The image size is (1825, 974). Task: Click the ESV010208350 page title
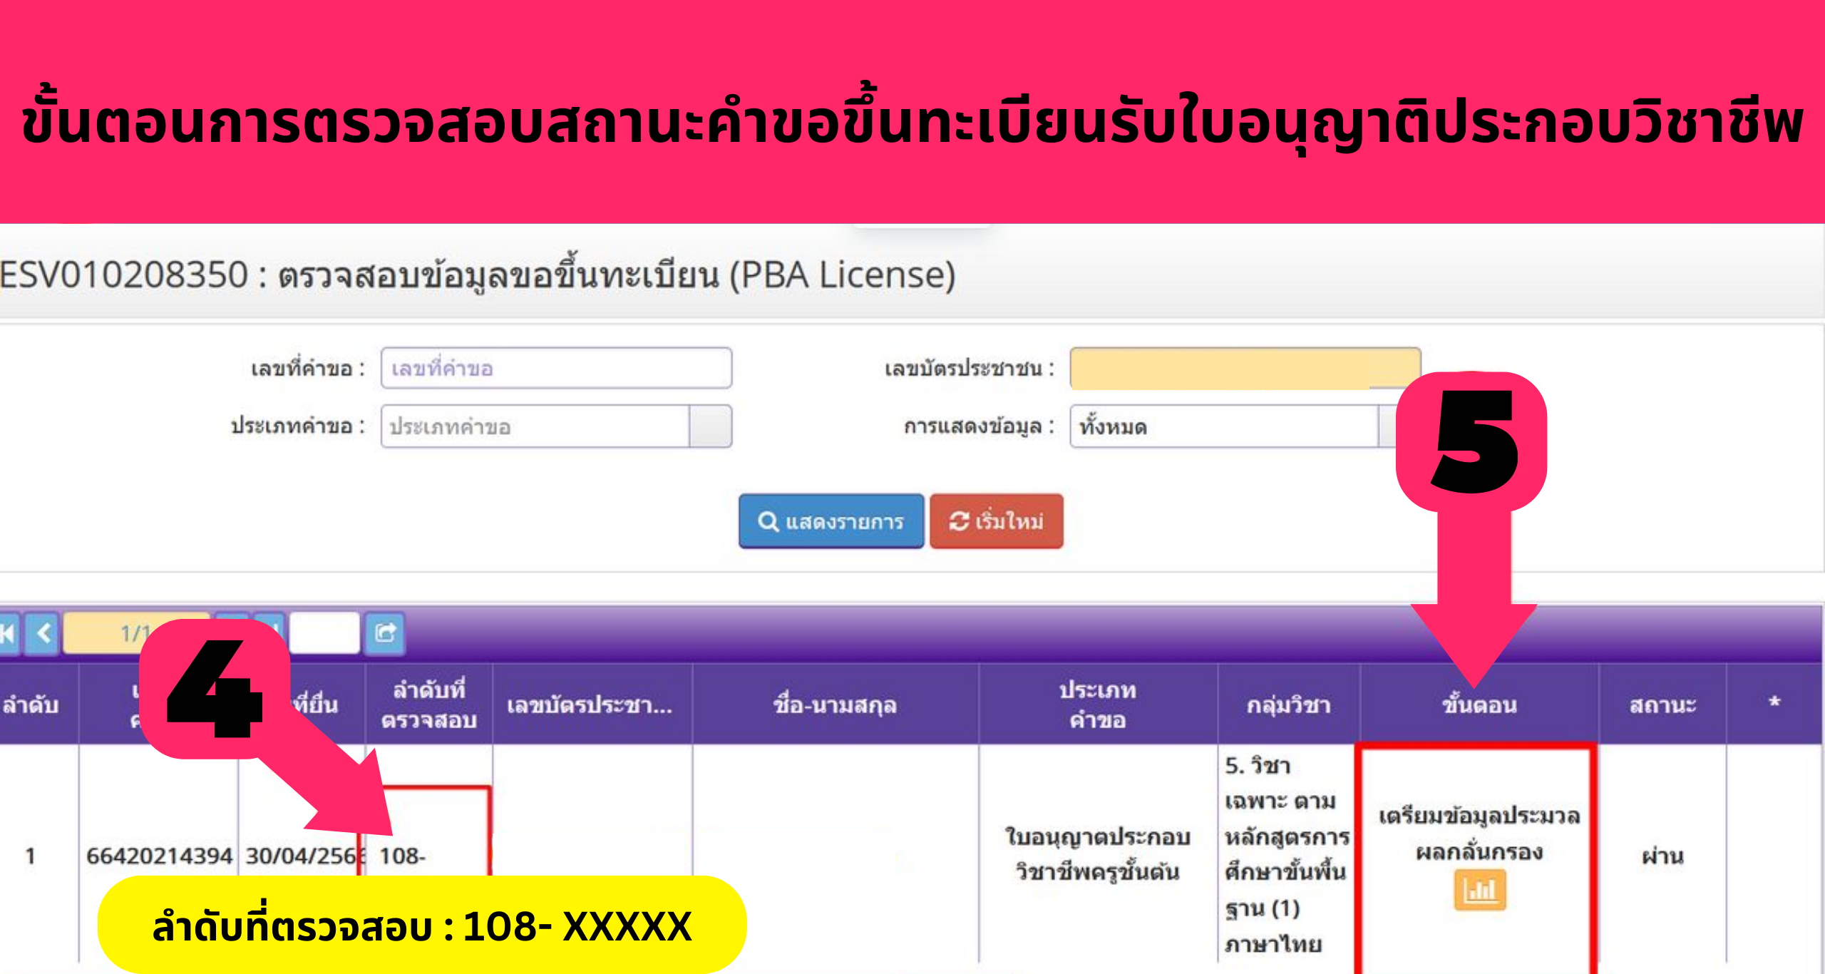tap(478, 275)
